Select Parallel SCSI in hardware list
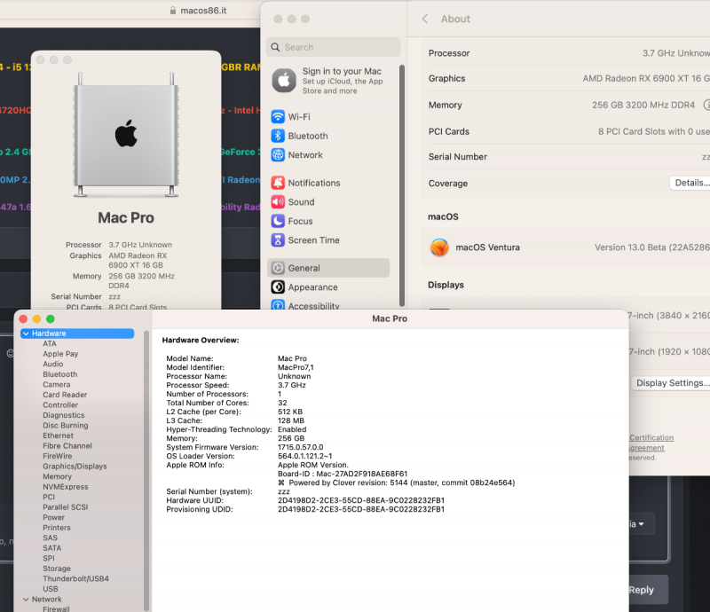This screenshot has height=612, width=710. pyautogui.click(x=65, y=507)
